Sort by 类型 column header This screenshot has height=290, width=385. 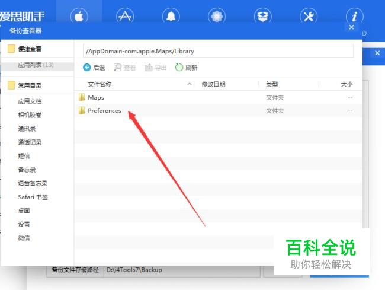point(272,84)
